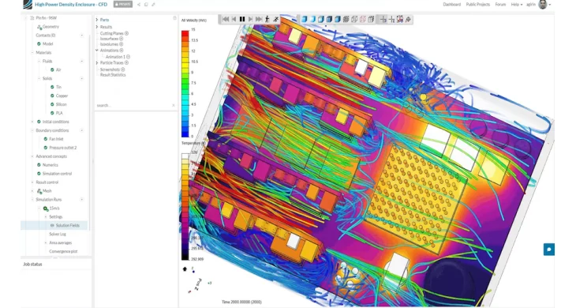Viewport: 576px width, 308px height.
Task: Select the walking figure slow-speed icon
Action: (x=267, y=19)
